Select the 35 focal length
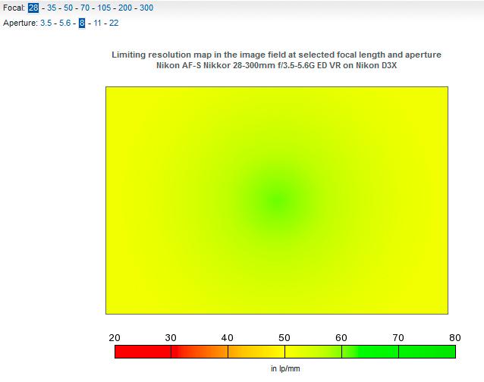484x382 pixels. [x=52, y=8]
